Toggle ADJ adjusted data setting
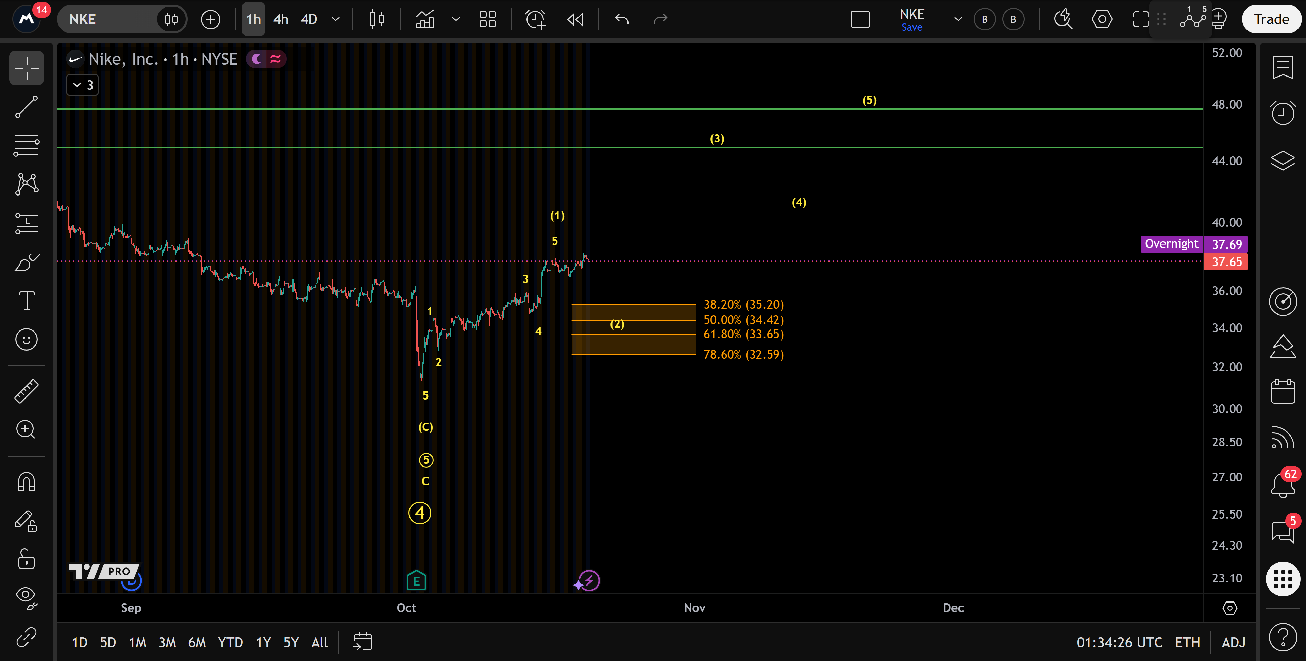This screenshot has height=661, width=1306. coord(1233,642)
